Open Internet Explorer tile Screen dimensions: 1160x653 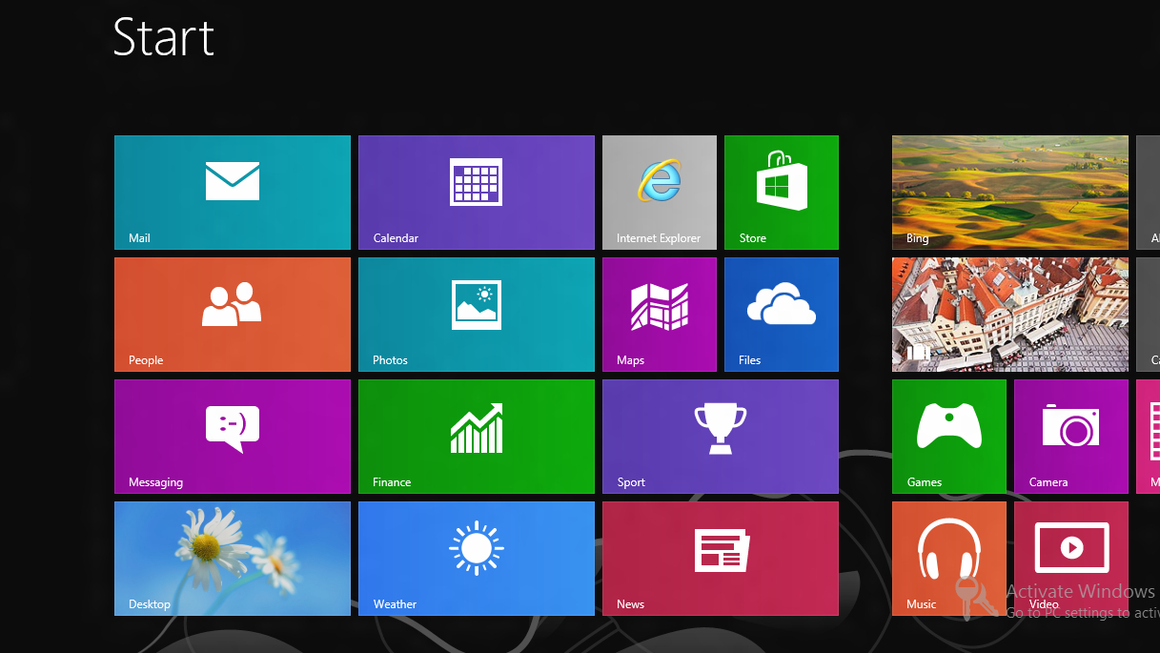tap(659, 192)
